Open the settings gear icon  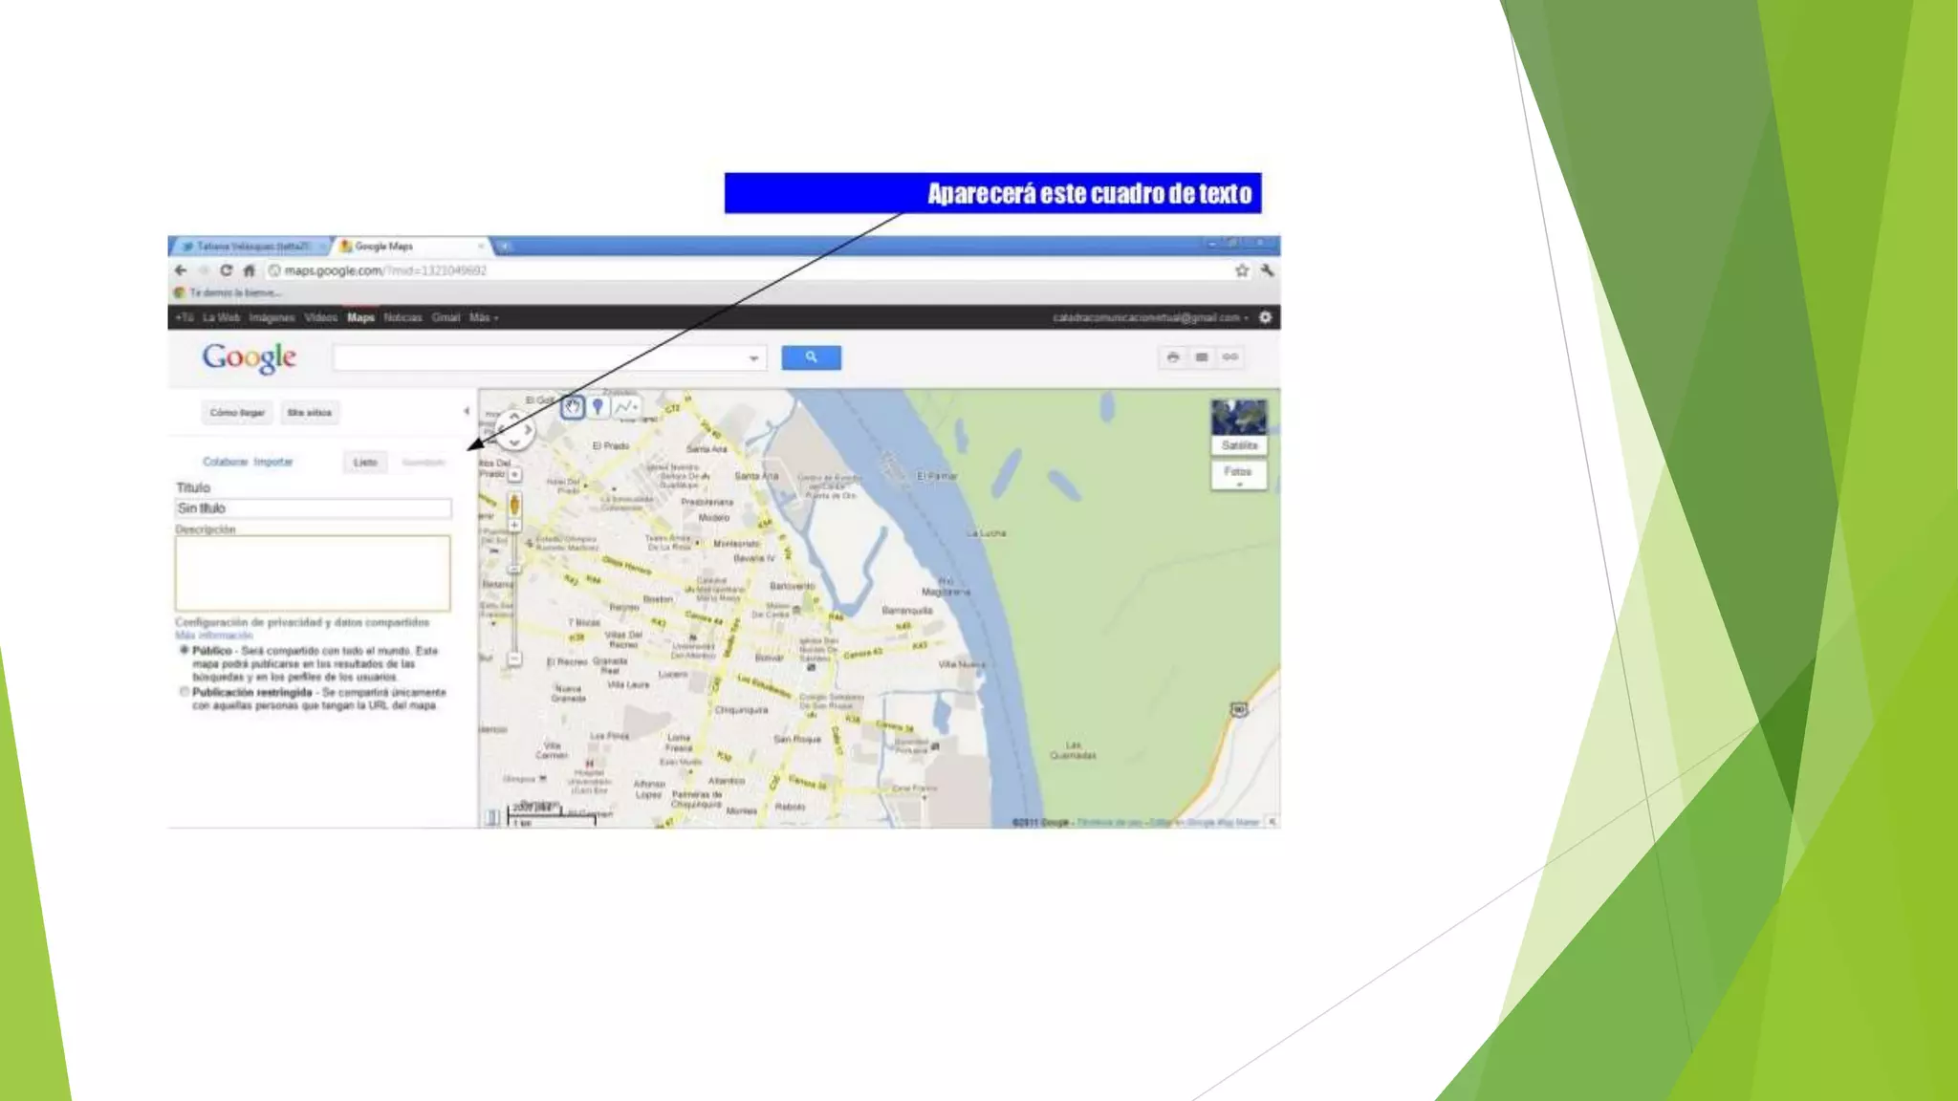(x=1266, y=317)
